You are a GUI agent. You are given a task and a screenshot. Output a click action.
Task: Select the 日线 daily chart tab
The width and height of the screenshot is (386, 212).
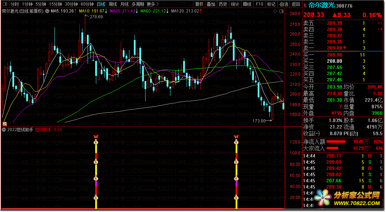coord(101,4)
